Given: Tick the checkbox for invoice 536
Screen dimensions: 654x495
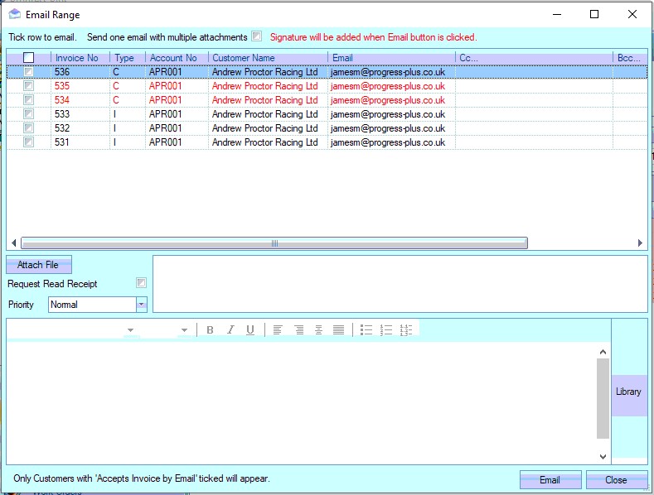Looking at the screenshot, I should (x=29, y=72).
